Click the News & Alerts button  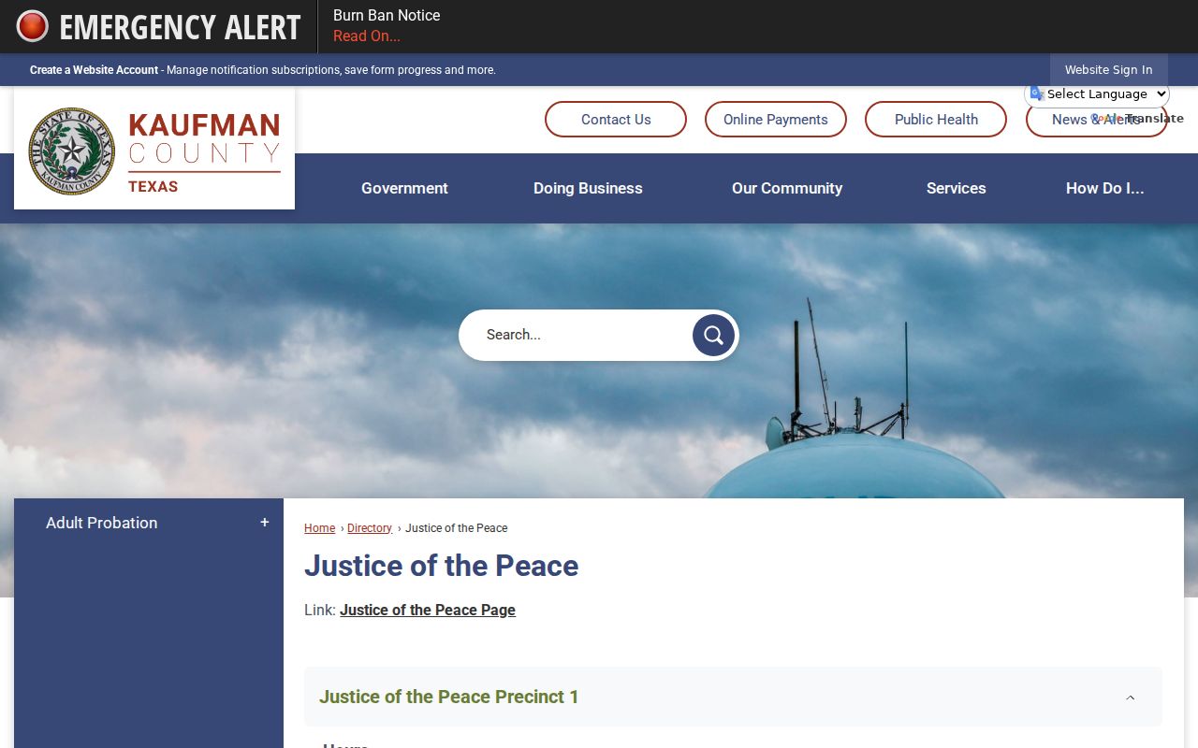click(x=1096, y=120)
